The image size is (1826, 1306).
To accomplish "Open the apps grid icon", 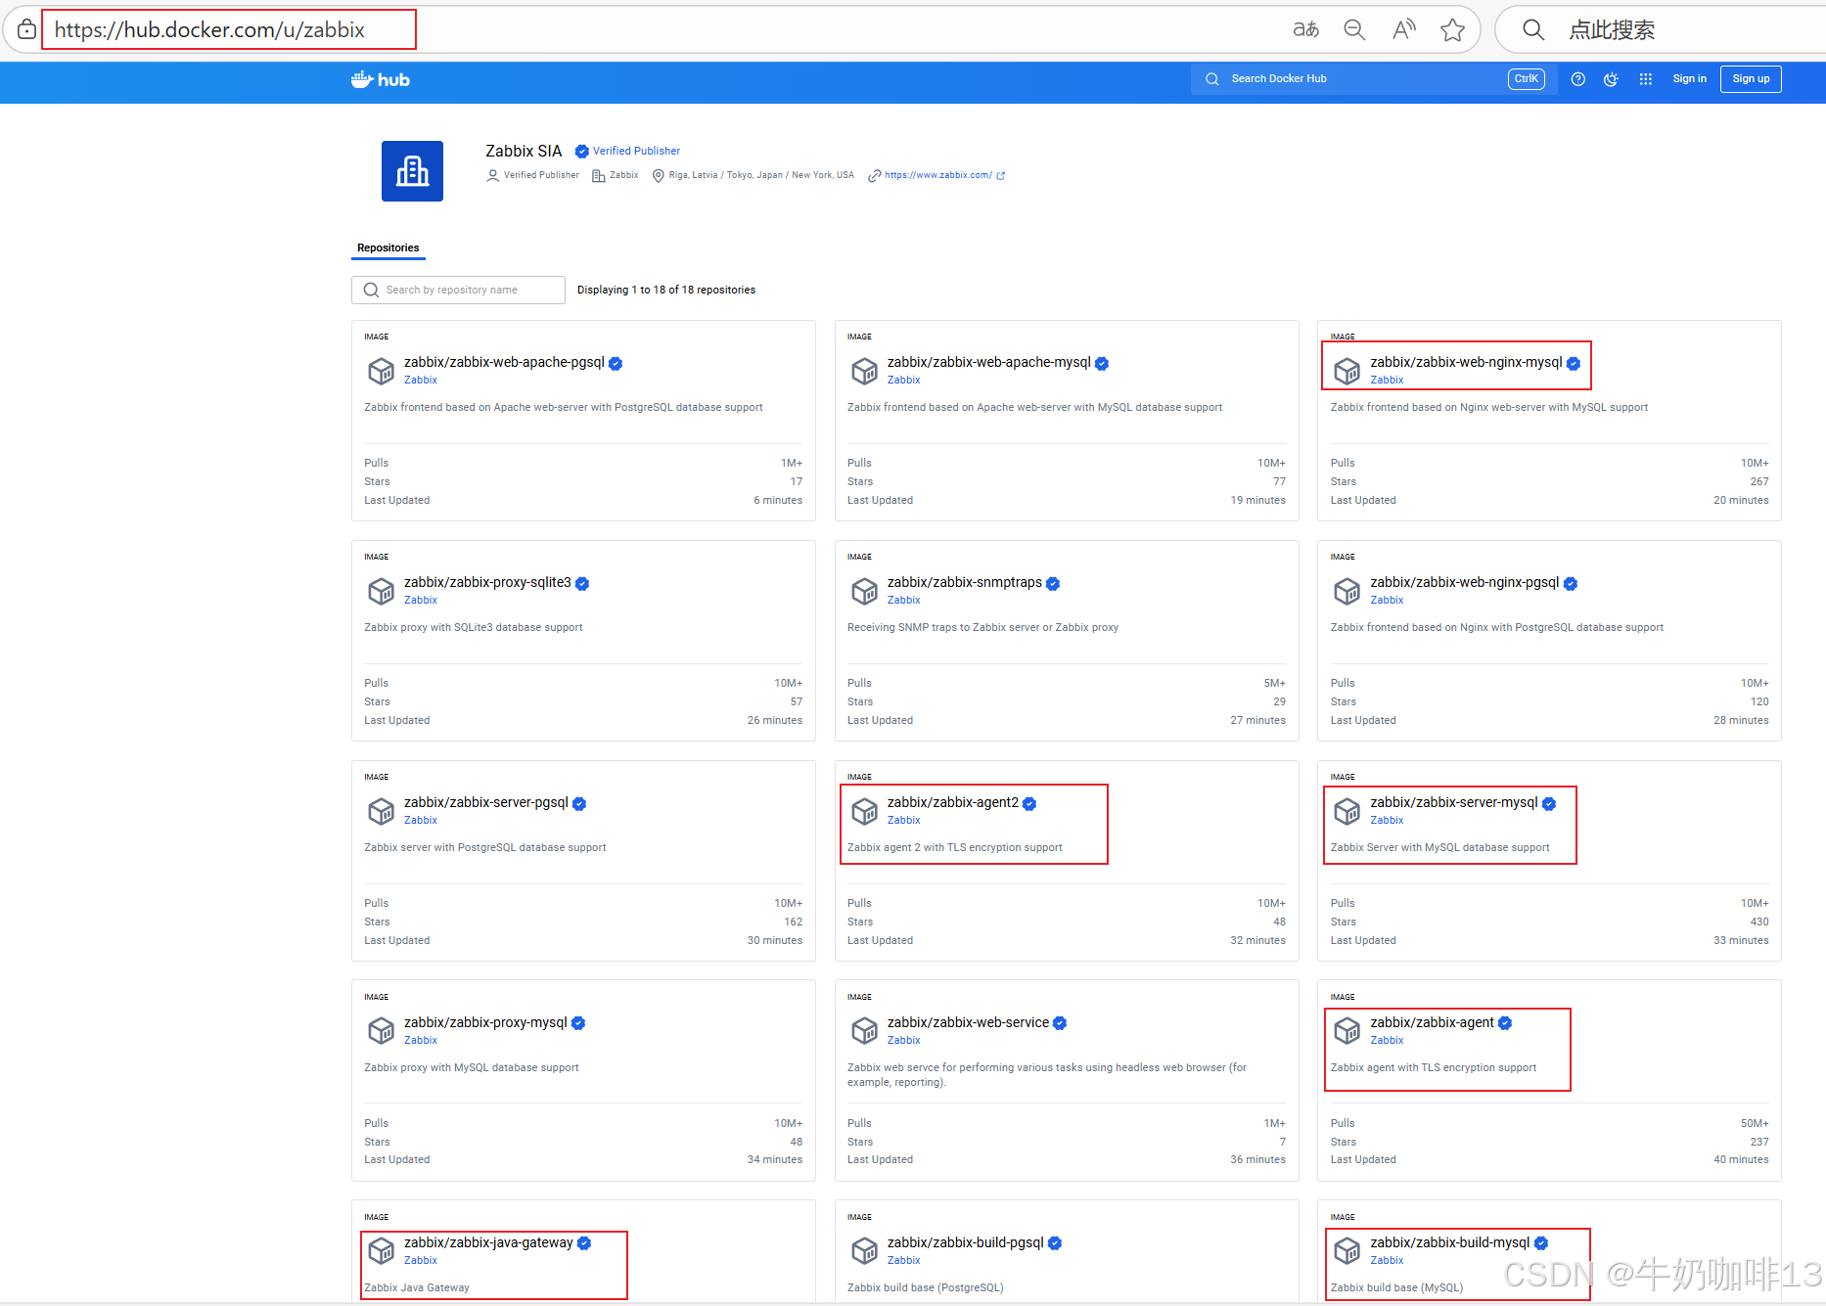I will tap(1646, 79).
